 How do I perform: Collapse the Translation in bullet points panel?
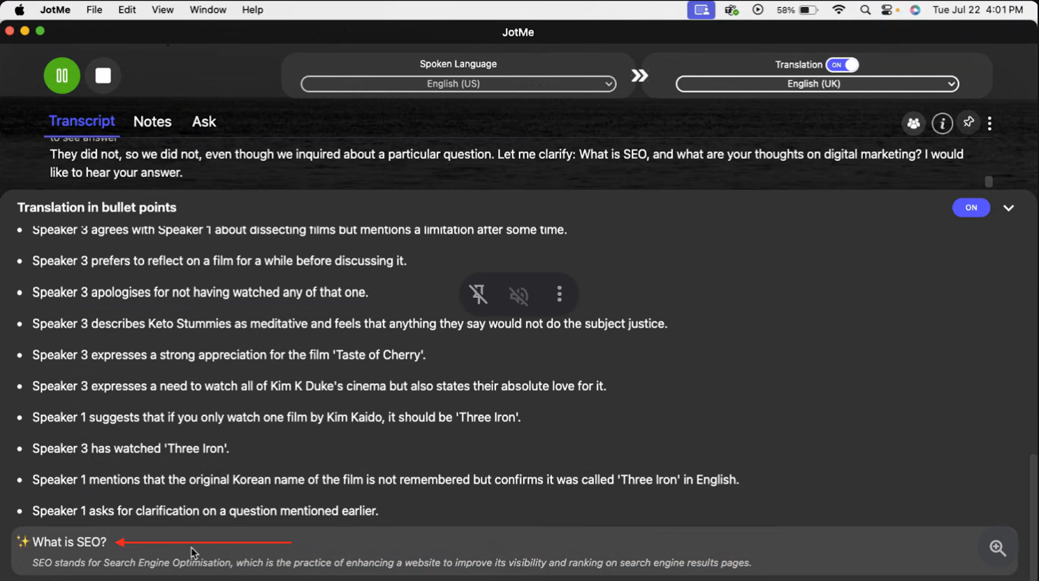click(1008, 208)
